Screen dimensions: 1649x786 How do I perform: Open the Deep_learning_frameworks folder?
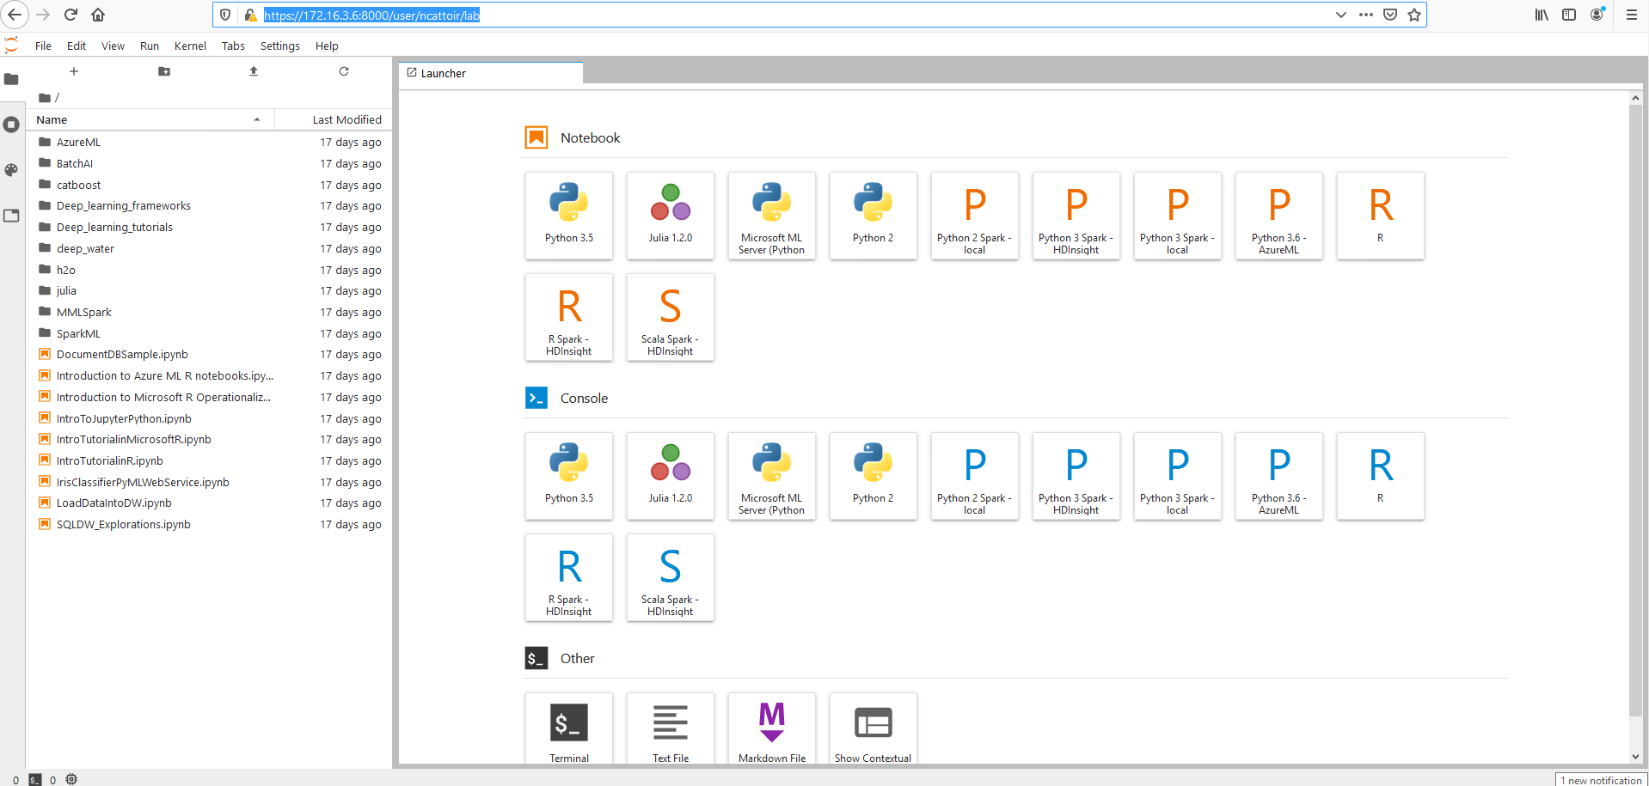pyautogui.click(x=209, y=205)
